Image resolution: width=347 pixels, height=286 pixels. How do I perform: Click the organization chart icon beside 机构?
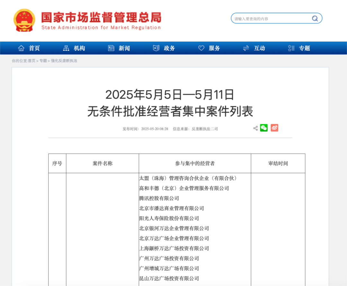66,48
